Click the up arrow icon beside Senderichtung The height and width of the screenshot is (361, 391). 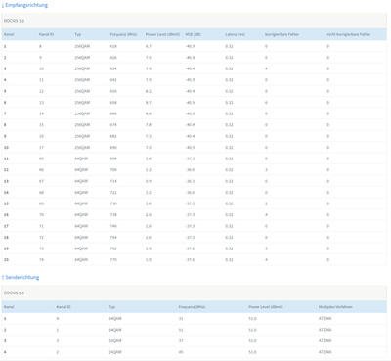3,278
